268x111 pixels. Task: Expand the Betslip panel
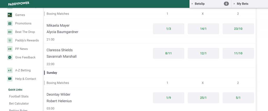pos(210,4)
